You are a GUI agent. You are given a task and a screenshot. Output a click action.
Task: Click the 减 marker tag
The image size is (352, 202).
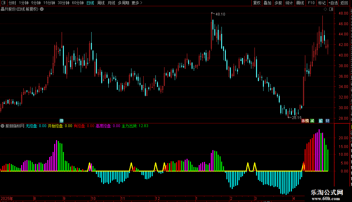click(312, 121)
